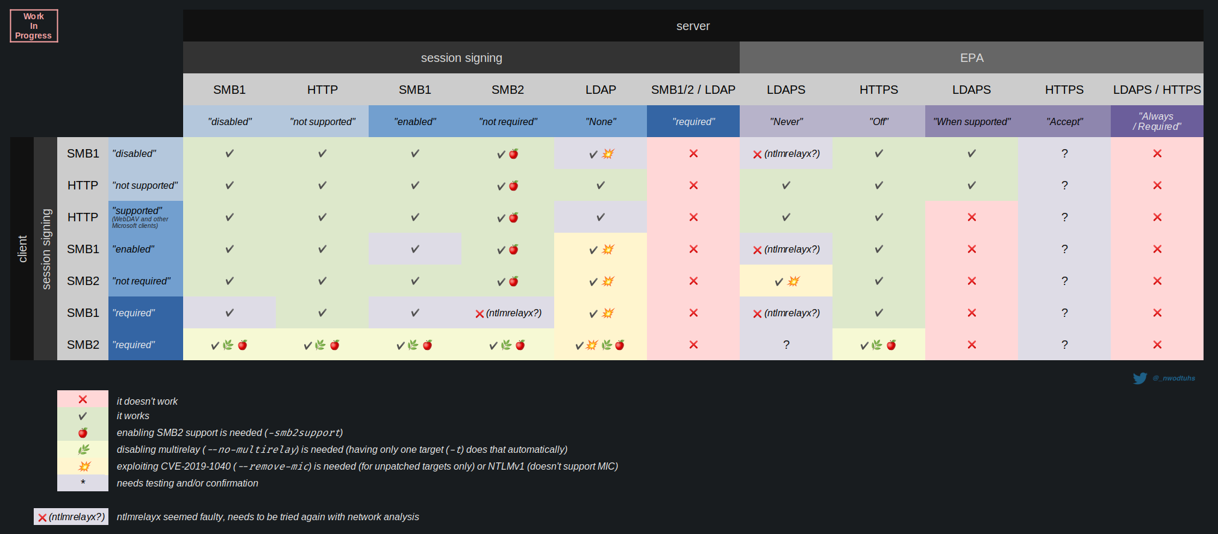This screenshot has height=534, width=1218.
Task: Click the top "server" header bar
Action: [x=693, y=26]
